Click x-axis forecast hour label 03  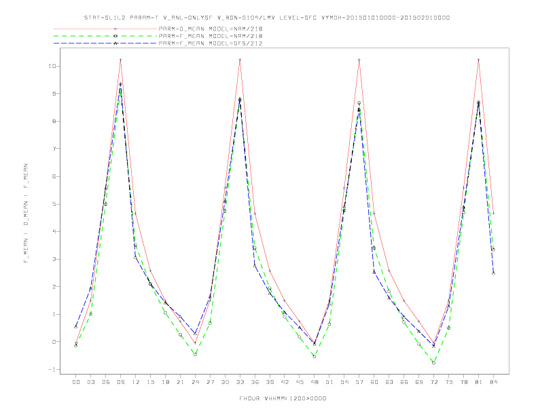pyautogui.click(x=90, y=382)
